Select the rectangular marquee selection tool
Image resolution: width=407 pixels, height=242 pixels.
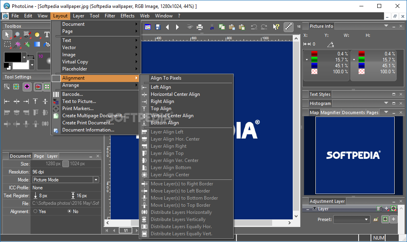pos(7,45)
